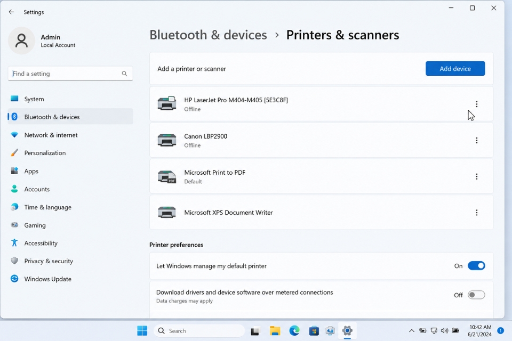Screen dimensions: 512x341
Task: Enable driver downloads over metered connections
Action: (x=476, y=295)
